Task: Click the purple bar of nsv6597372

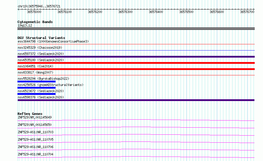Action: (x=136, y=57)
